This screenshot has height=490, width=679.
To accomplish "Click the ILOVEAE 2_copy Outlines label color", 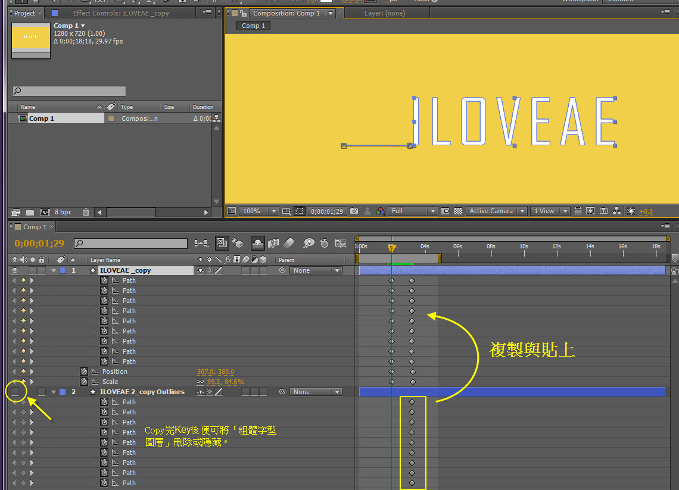I will (x=63, y=392).
